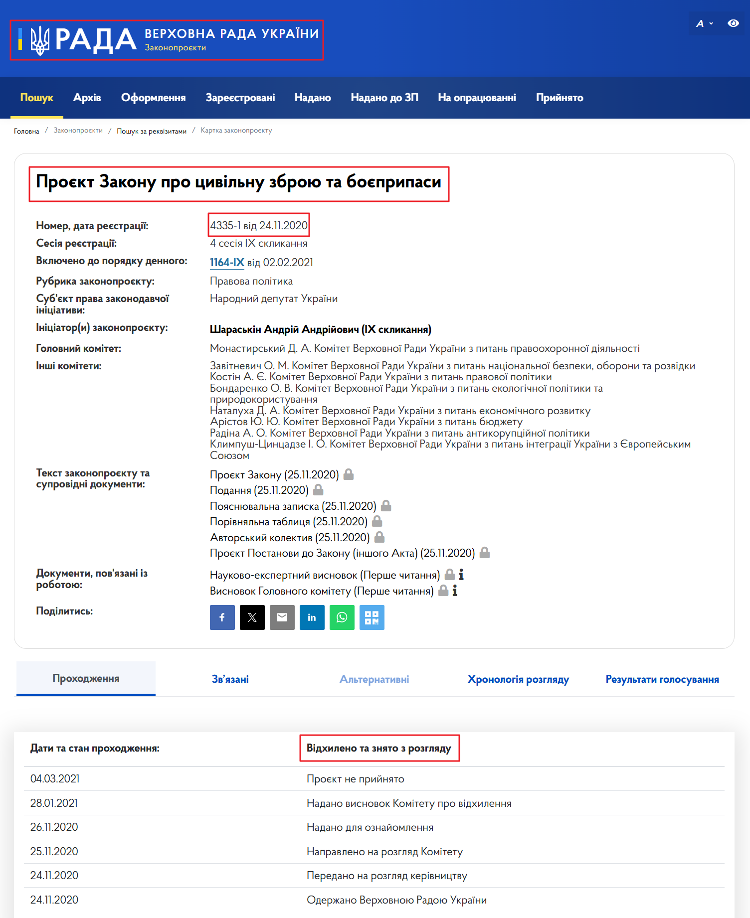The width and height of the screenshot is (750, 918).
Task: Click '4 сесія IX скликання' value
Action: tap(258, 243)
